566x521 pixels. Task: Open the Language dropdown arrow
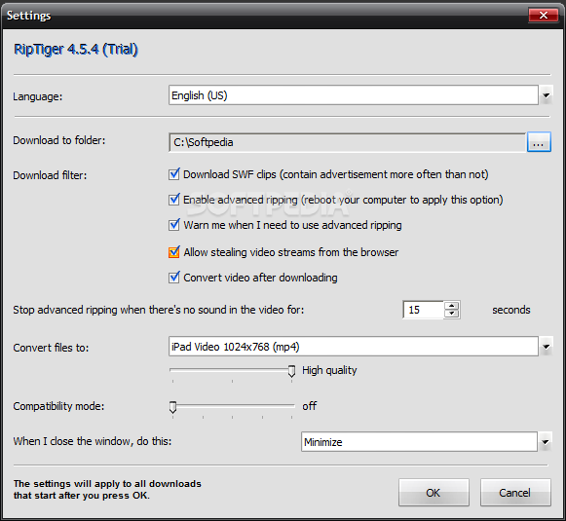click(546, 95)
